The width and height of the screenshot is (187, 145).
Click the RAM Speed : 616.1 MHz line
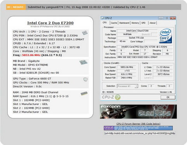pos(41,96)
